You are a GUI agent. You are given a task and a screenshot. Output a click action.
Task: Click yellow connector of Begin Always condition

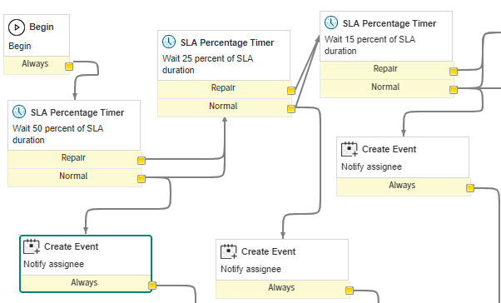click(69, 67)
